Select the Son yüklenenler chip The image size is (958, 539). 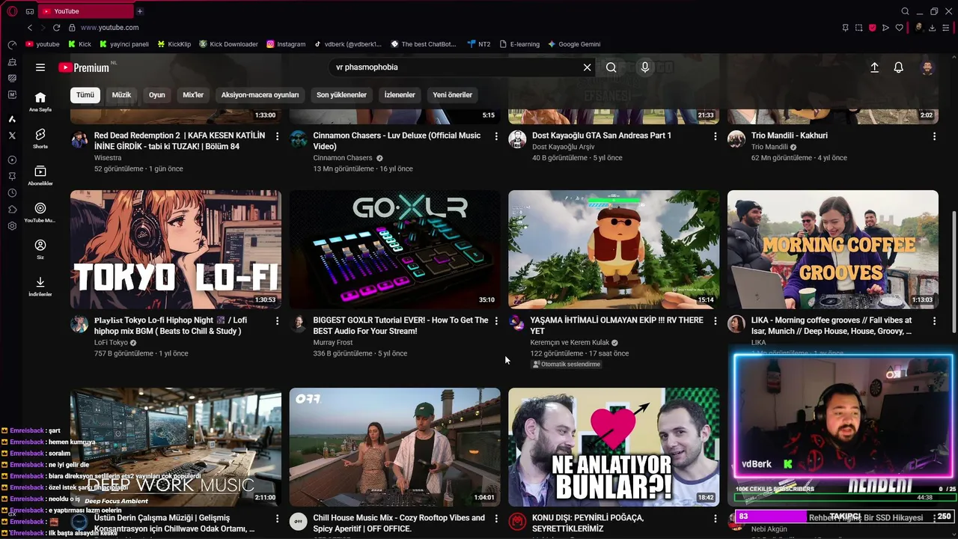coord(341,95)
